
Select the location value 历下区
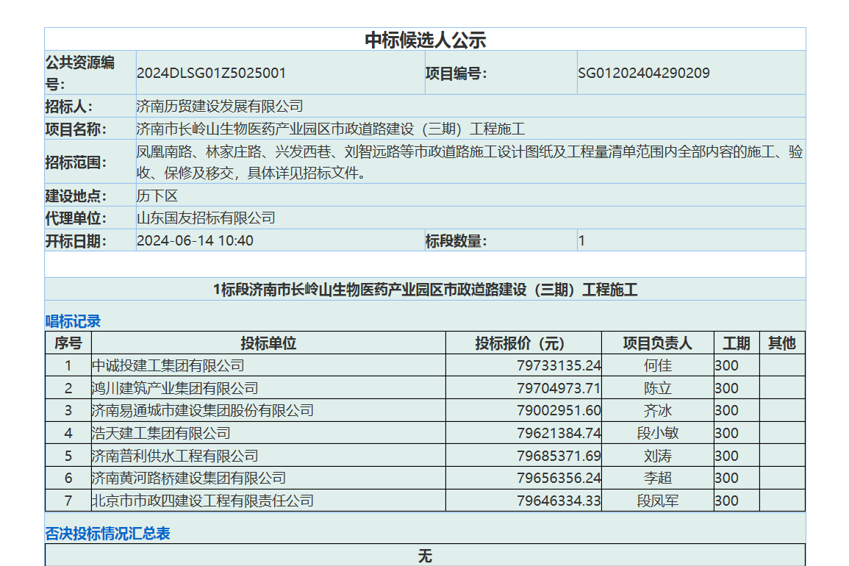tap(157, 196)
